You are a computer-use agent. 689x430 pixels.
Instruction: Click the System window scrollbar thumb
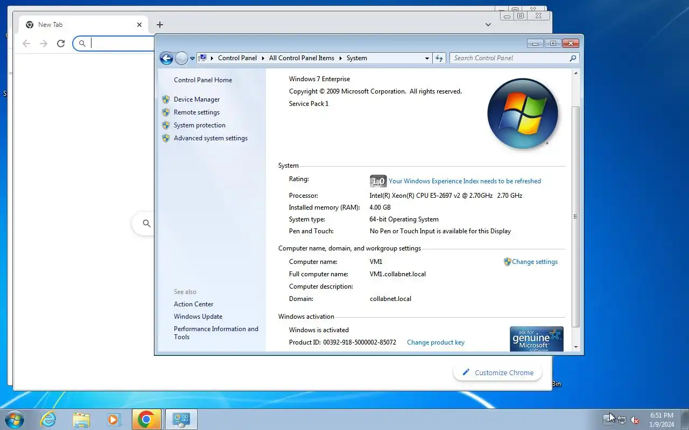pyautogui.click(x=575, y=217)
